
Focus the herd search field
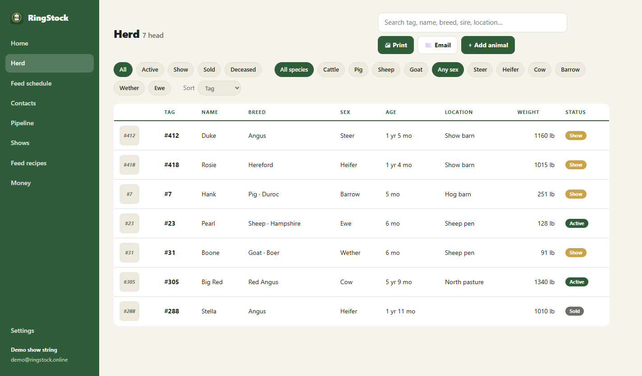[472, 23]
